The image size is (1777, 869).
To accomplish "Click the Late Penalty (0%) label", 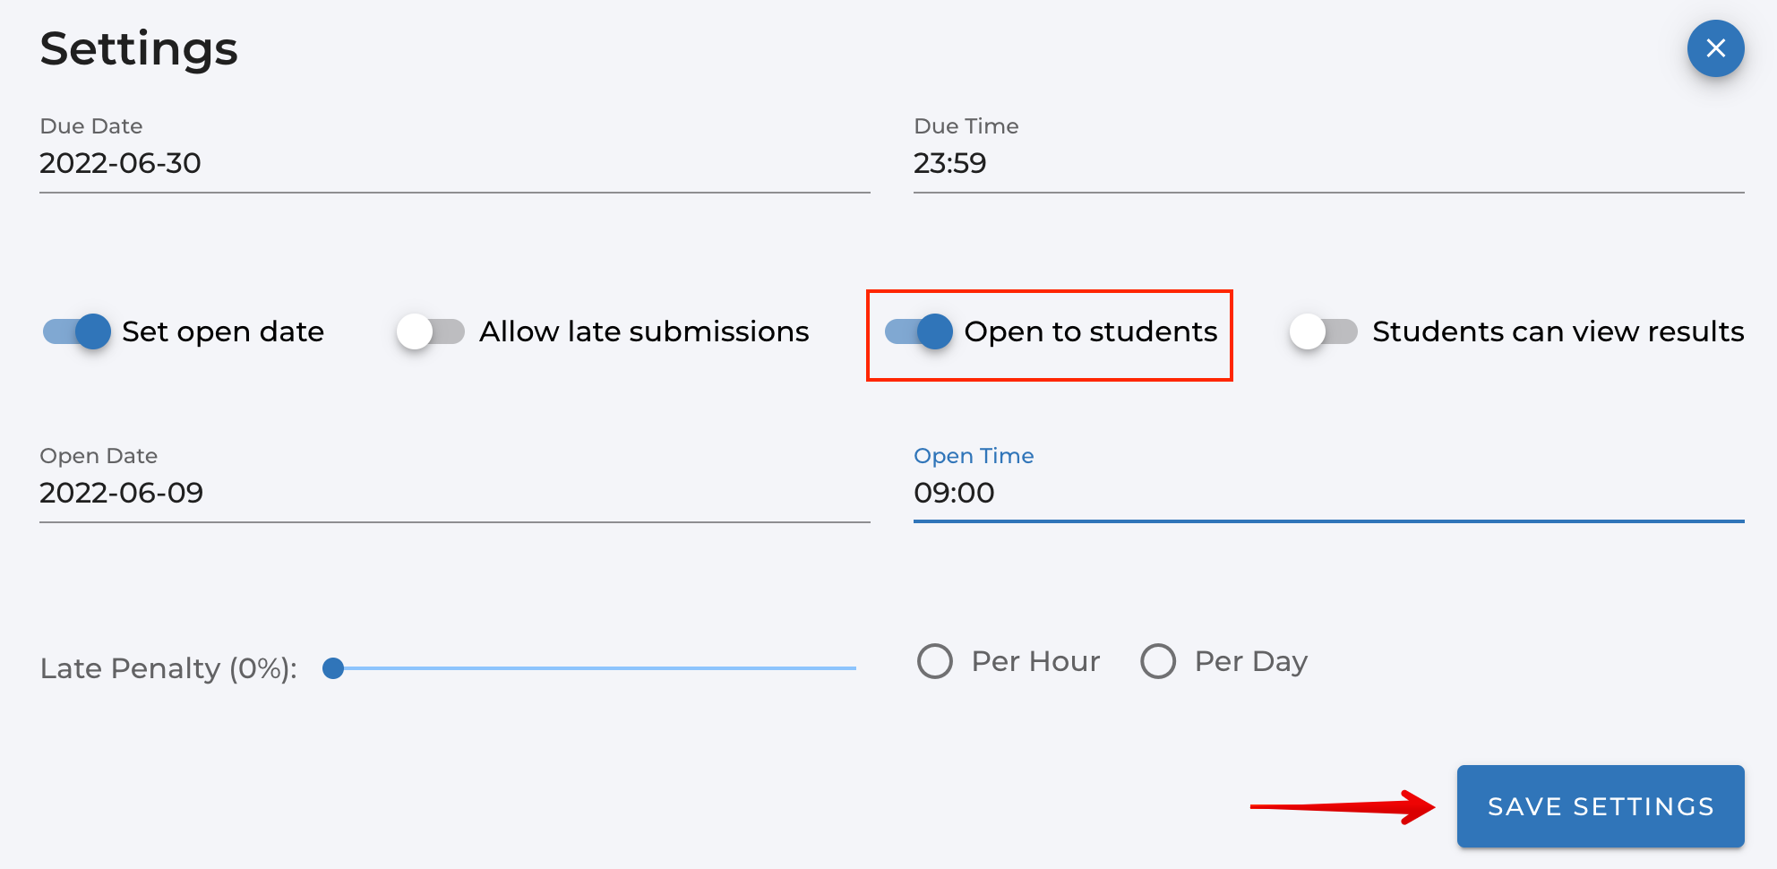I will (168, 668).
